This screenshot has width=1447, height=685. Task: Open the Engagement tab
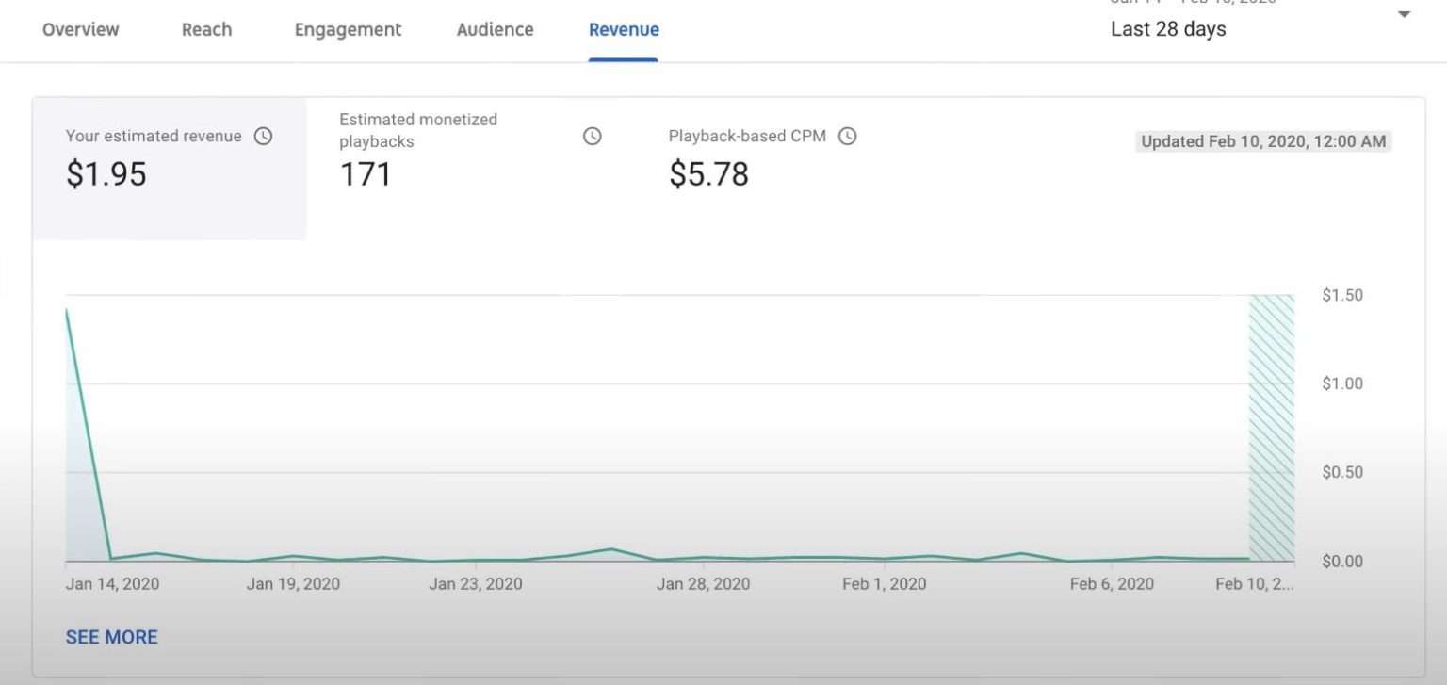click(x=347, y=29)
